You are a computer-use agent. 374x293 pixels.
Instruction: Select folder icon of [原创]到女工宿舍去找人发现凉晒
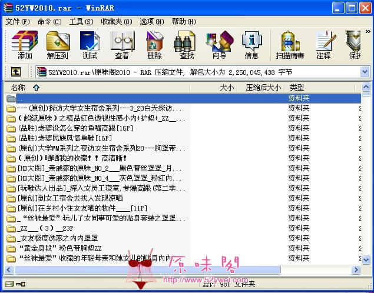coord(11,198)
